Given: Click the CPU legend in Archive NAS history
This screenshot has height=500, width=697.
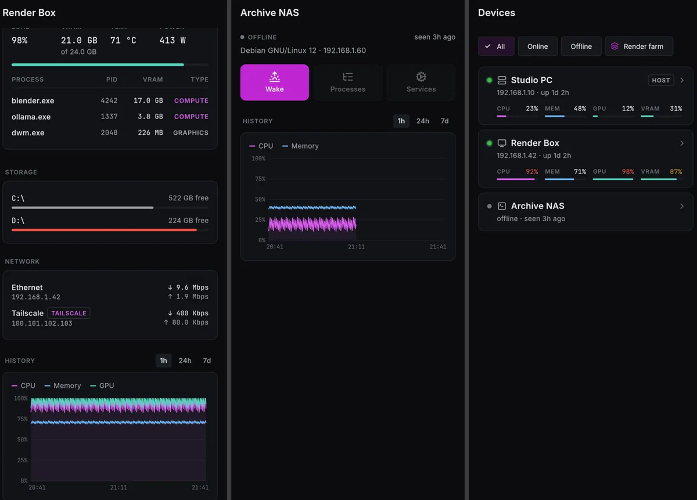Looking at the screenshot, I should (x=261, y=146).
